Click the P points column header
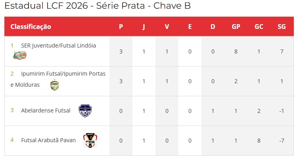The width and height of the screenshot is (299, 162). pos(121,27)
